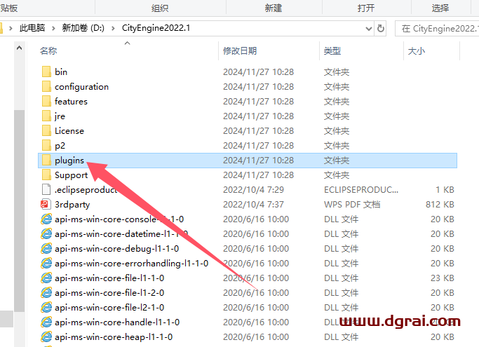
Task: Click the 选择 ribbon group label
Action: pyautogui.click(x=440, y=8)
